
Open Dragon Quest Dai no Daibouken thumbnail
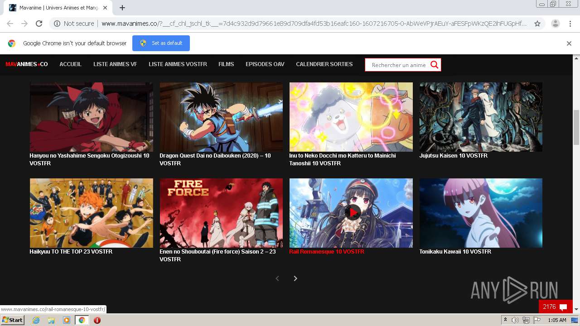tap(221, 117)
